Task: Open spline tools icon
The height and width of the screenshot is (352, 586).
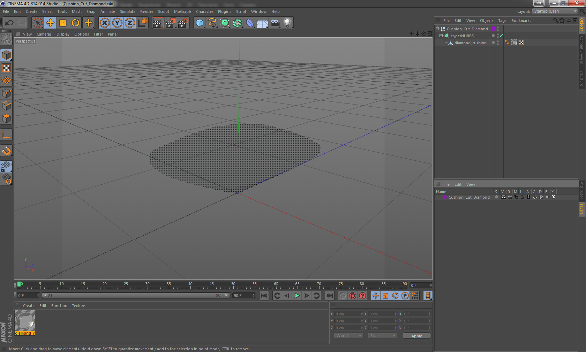Action: (212, 23)
